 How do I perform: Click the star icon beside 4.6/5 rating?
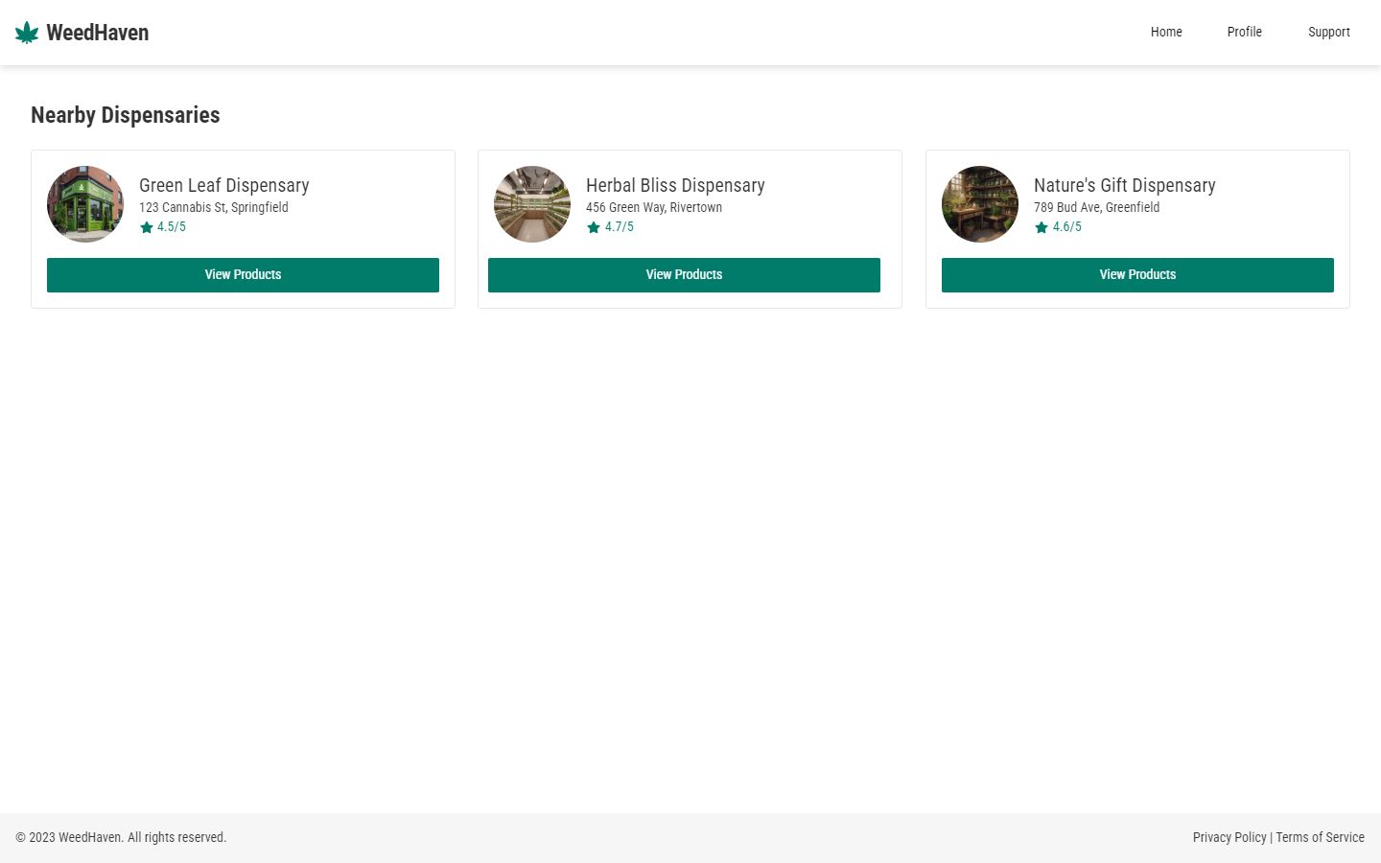pos(1042,227)
